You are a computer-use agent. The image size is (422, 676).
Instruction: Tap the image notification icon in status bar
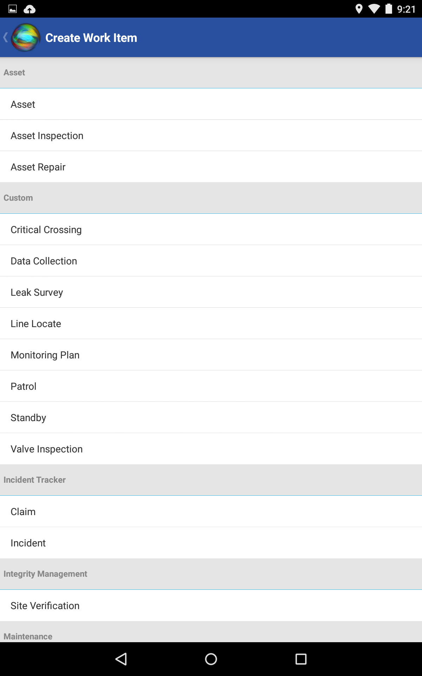pyautogui.click(x=13, y=9)
